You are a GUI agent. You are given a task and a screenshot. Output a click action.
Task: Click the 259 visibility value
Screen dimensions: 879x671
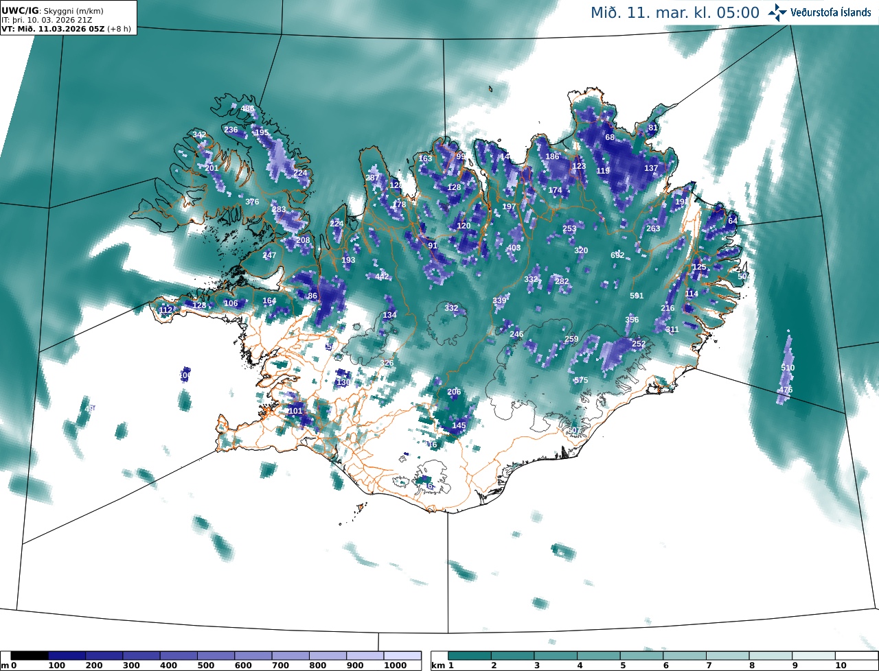(x=571, y=339)
